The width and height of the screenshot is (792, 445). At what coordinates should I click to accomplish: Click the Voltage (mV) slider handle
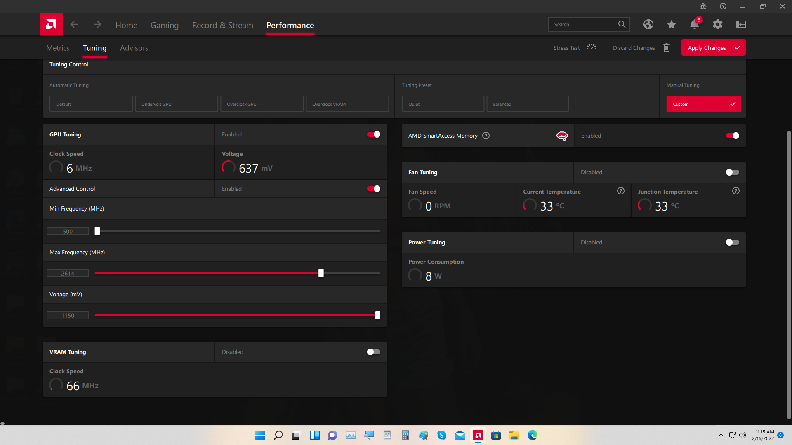point(377,315)
